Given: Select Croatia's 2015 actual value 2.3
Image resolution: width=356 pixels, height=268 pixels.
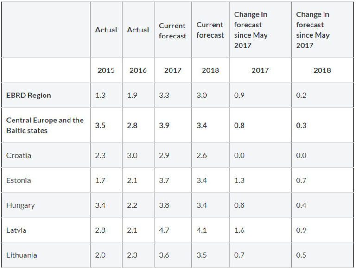Looking at the screenshot, I should [x=100, y=155].
